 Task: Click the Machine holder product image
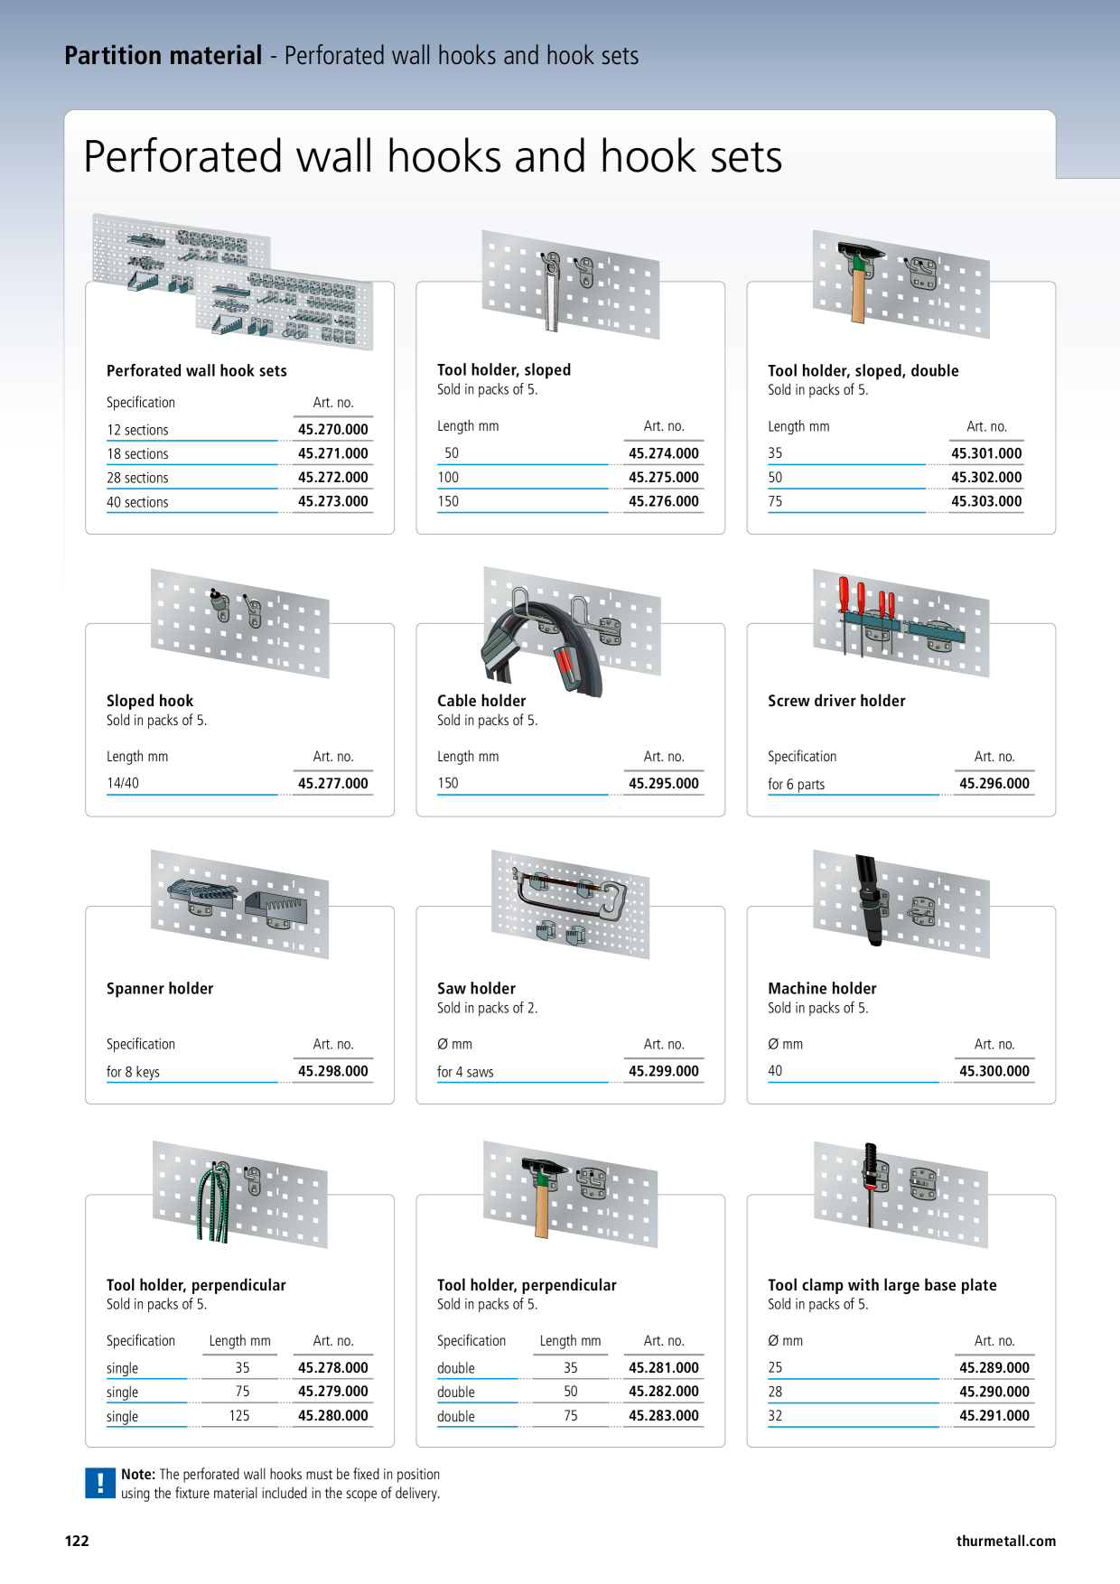(x=901, y=904)
